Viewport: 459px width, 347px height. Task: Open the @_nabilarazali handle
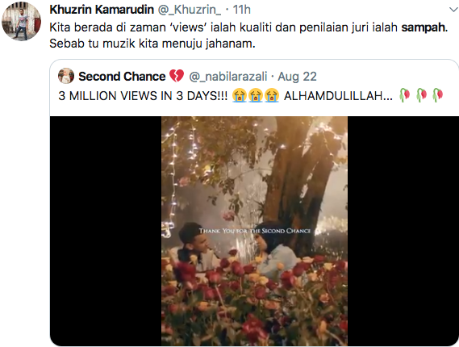pos(228,77)
